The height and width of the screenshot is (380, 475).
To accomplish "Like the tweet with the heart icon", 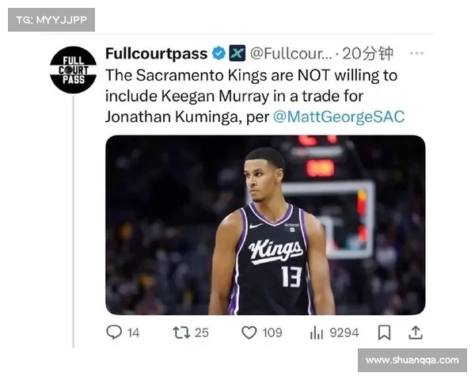I will pyautogui.click(x=250, y=332).
